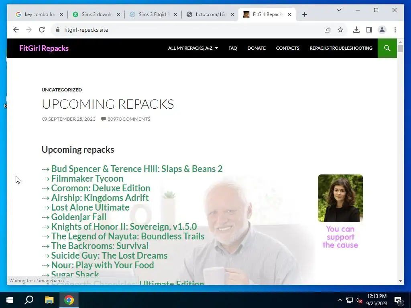Open the Uncategorized category link
Image resolution: width=411 pixels, height=308 pixels.
(61, 89)
